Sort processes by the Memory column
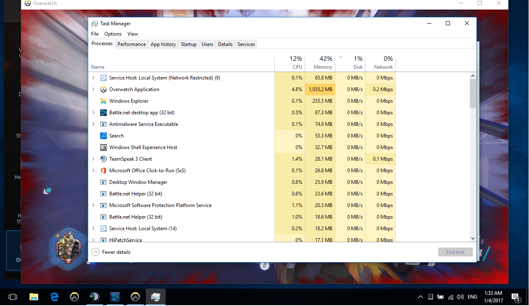Screen dimensions: 529x306 [320, 63]
